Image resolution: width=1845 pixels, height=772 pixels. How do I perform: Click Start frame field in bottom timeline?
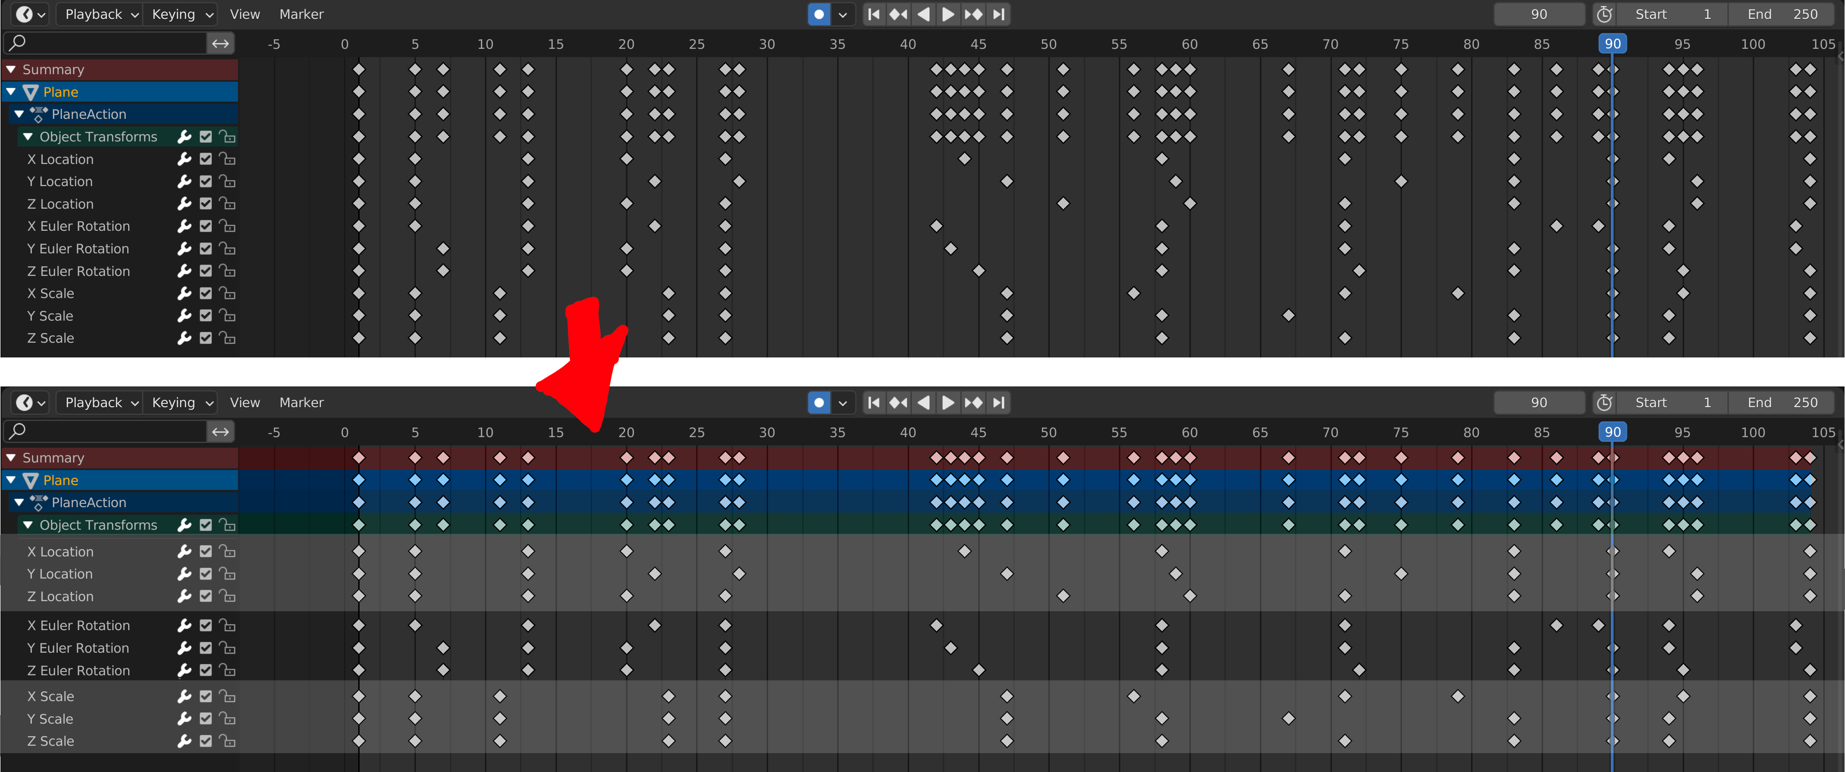click(x=1673, y=403)
